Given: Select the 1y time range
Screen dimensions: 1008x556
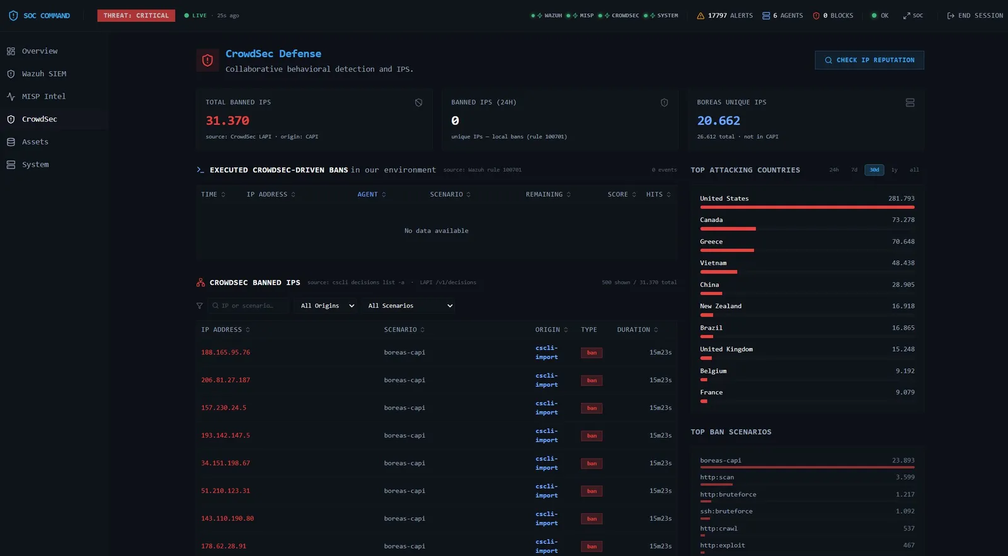Looking at the screenshot, I should [894, 170].
